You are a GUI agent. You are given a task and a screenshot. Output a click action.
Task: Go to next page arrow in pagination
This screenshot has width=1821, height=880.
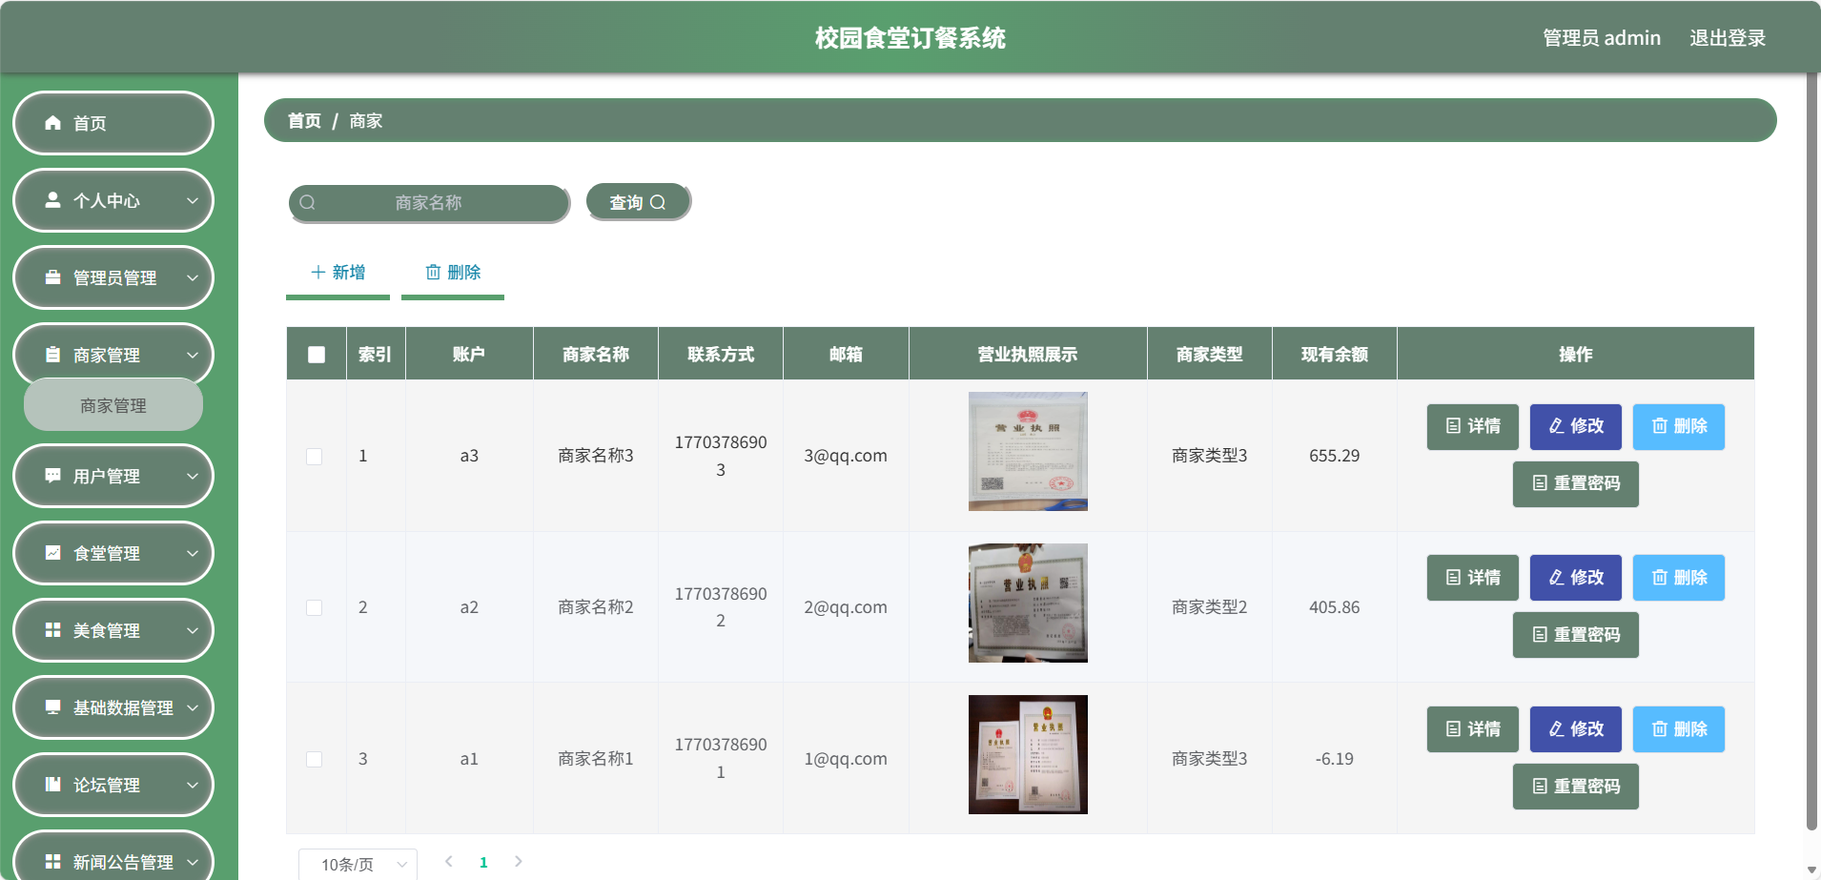(519, 862)
